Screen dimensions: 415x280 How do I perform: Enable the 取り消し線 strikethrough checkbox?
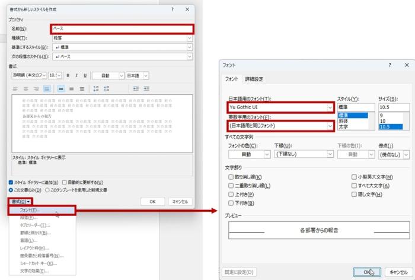(231, 177)
